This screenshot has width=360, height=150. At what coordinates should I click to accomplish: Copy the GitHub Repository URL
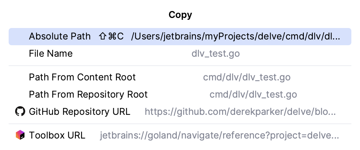(80, 112)
